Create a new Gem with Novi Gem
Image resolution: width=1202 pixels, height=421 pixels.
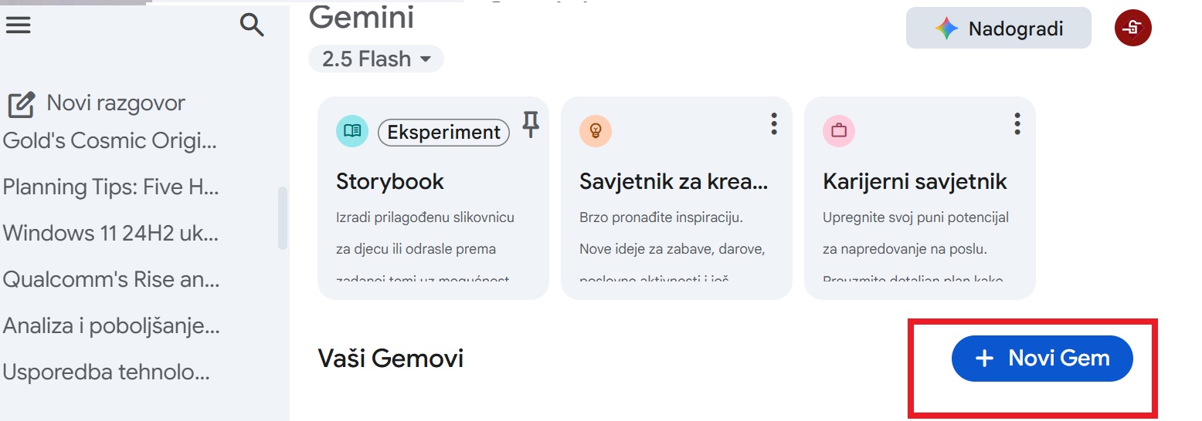click(1042, 359)
